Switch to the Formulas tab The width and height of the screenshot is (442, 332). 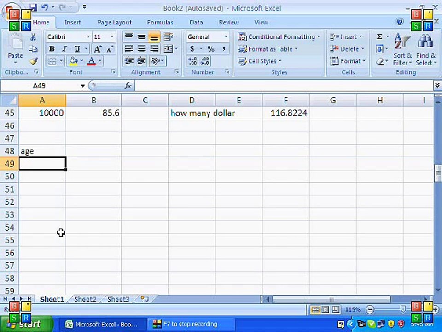[160, 22]
